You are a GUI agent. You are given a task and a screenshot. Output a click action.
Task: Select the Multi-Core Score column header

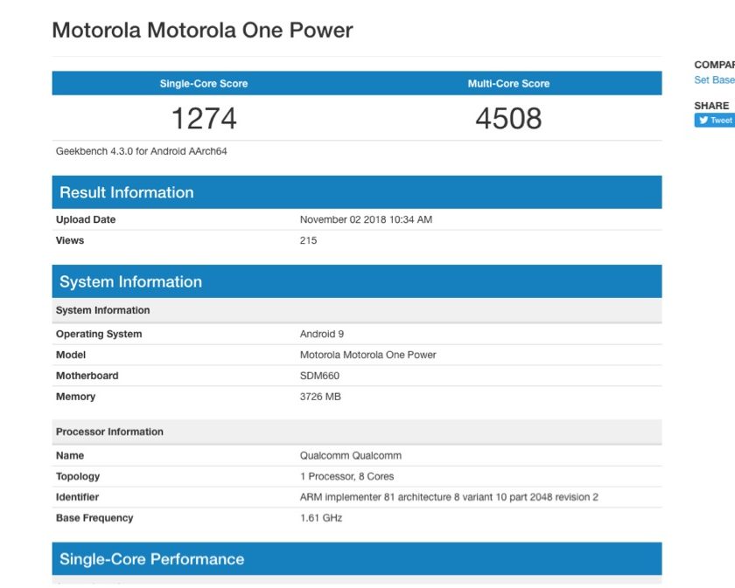pos(508,84)
